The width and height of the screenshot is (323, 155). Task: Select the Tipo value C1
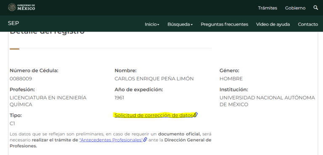click(x=12, y=124)
